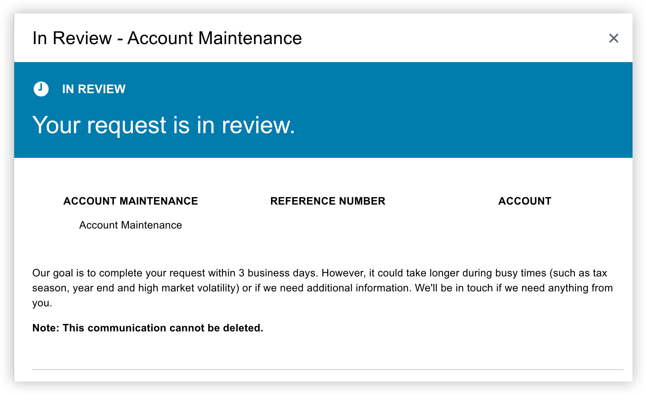Screen dimensions: 646x395
Task: Click the dialog title 'In Review - Account Maintenance'
Action: [x=167, y=38]
